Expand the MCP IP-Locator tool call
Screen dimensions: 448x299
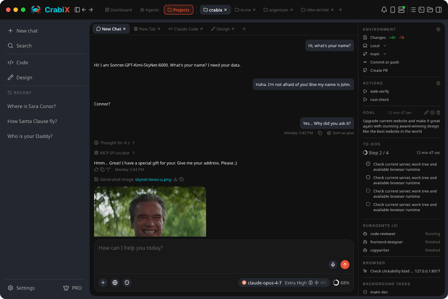click(115, 153)
